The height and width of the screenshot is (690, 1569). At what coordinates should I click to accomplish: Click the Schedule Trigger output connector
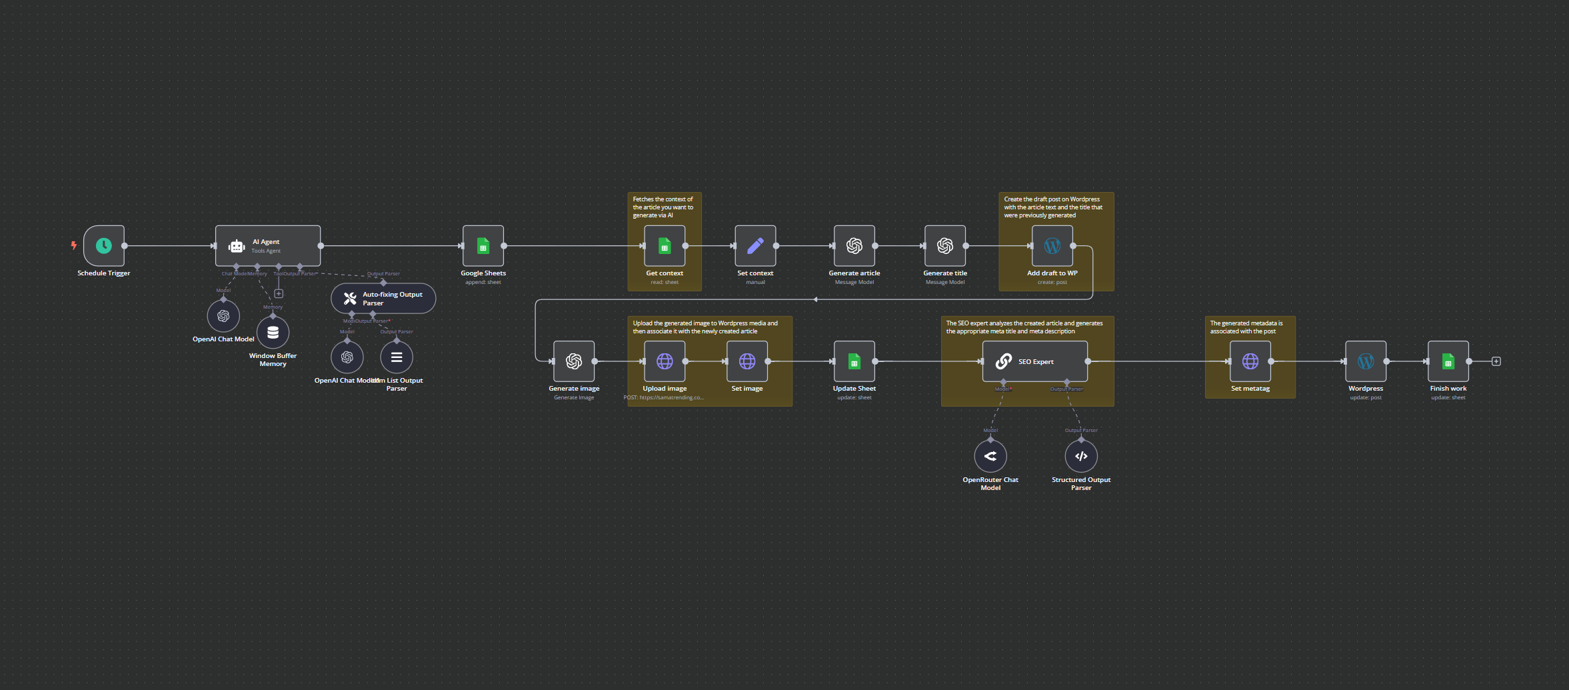coord(125,246)
